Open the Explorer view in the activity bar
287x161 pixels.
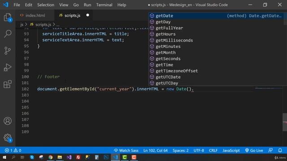tap(8, 17)
